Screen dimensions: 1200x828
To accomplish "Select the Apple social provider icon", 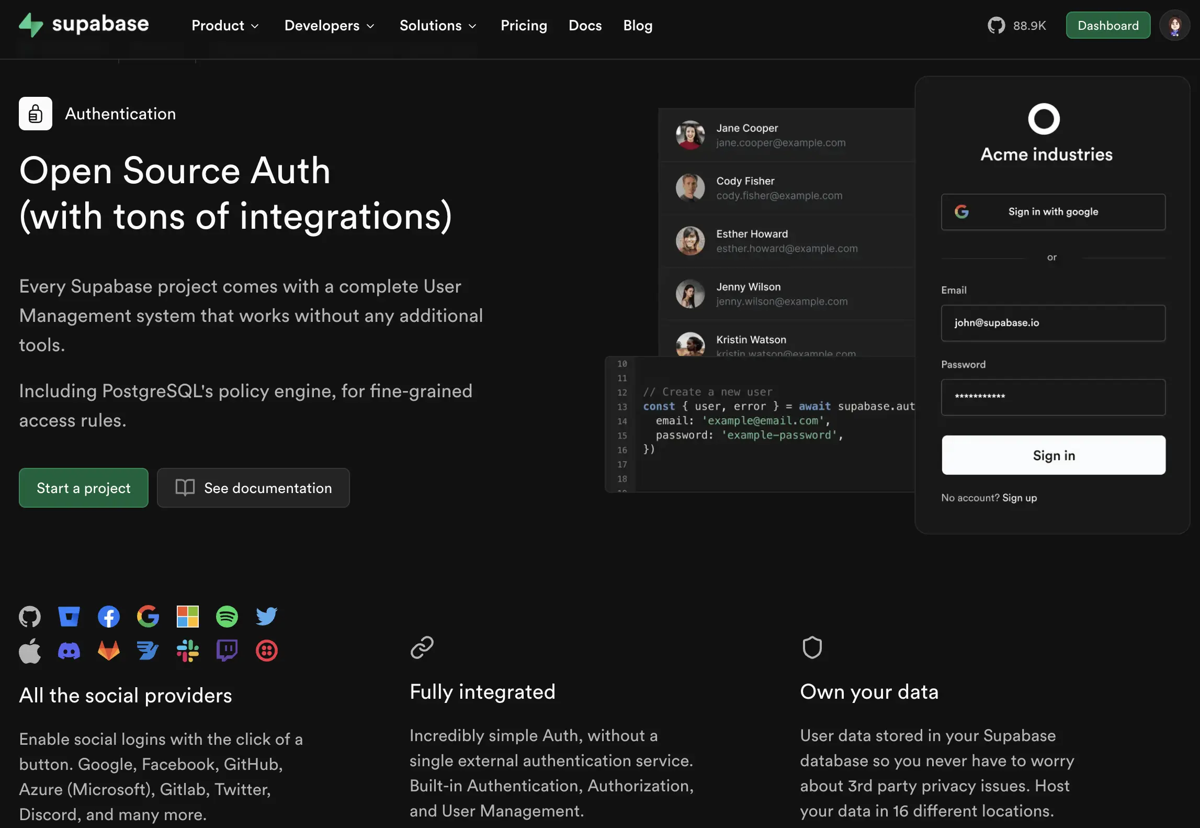I will [x=30, y=651].
